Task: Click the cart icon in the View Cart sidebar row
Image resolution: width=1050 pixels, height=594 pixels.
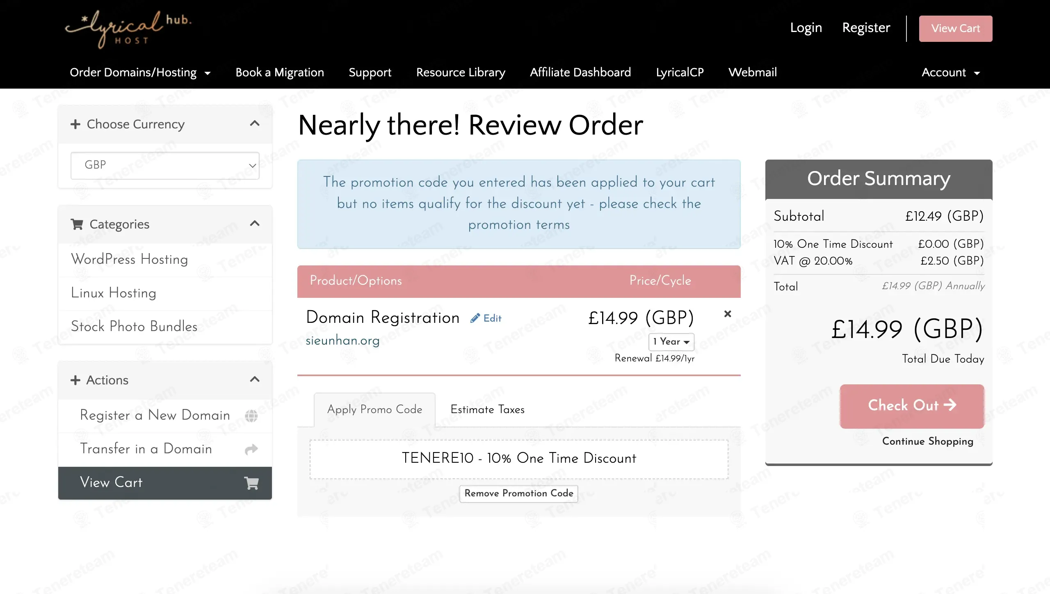Action: 251,483
